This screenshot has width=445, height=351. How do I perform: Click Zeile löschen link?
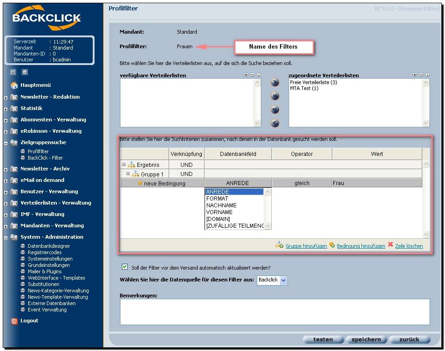coord(409,246)
